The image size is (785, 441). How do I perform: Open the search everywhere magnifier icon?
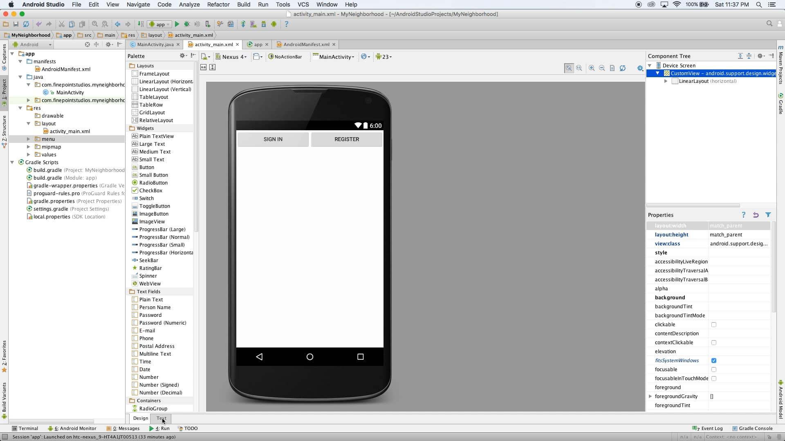coord(769,24)
